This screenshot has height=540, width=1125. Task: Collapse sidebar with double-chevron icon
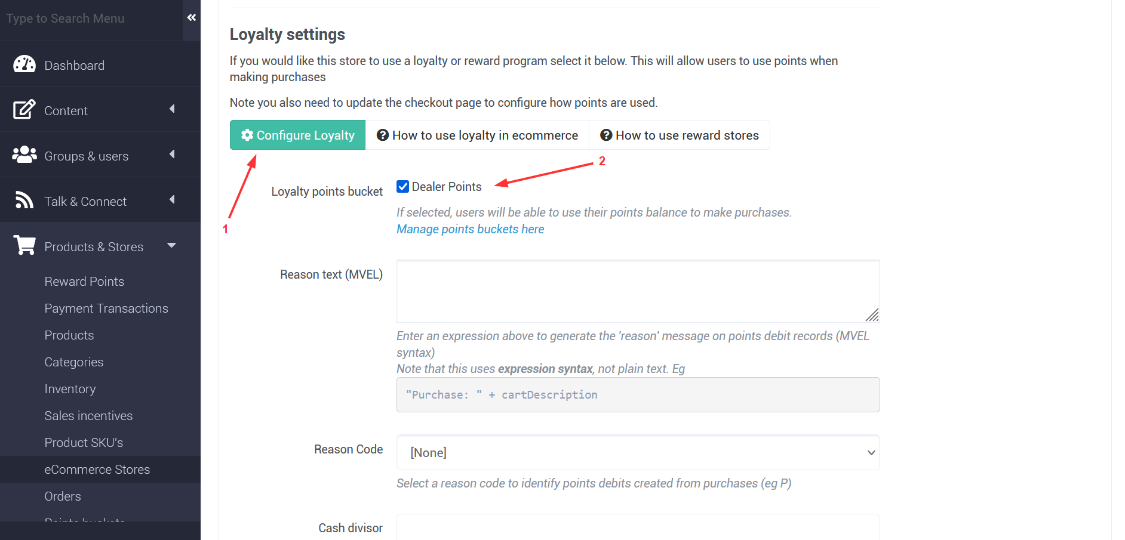tap(192, 18)
